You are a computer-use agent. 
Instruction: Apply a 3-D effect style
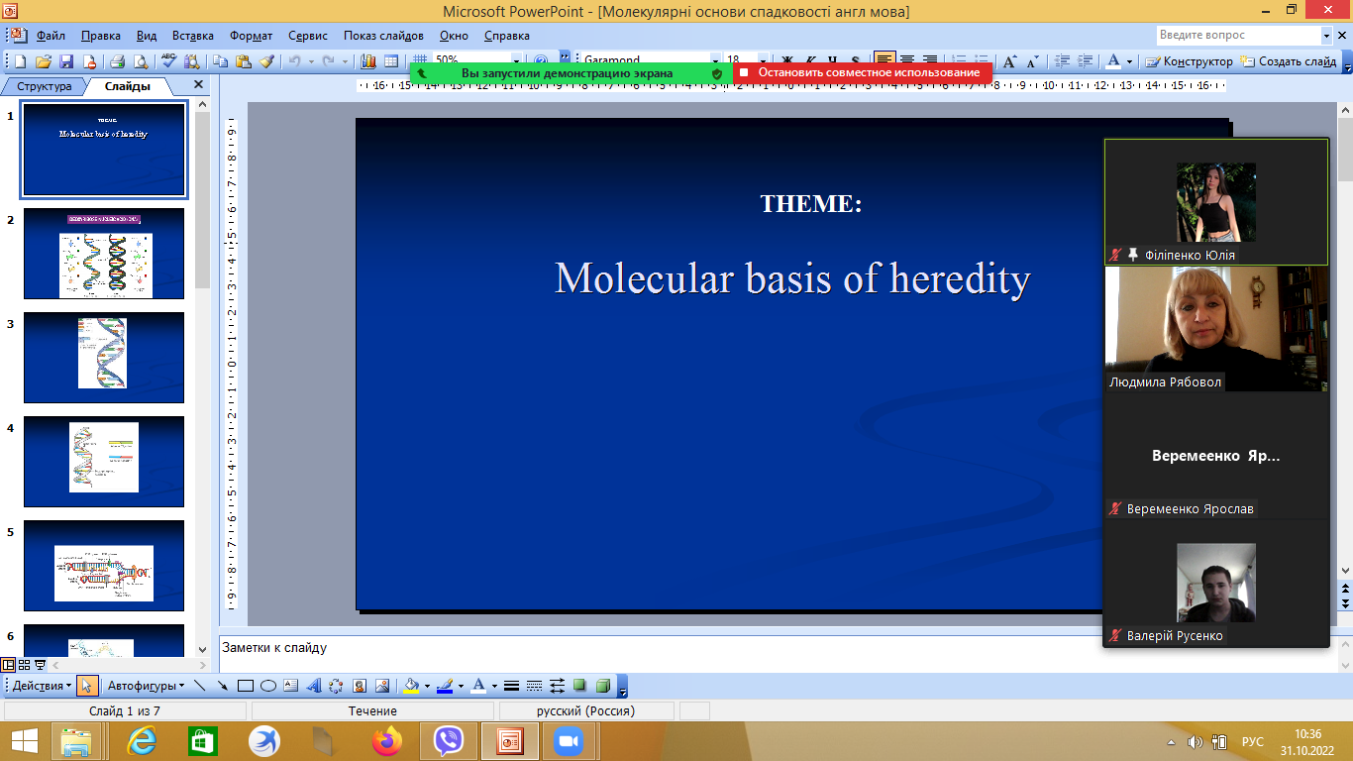point(602,686)
